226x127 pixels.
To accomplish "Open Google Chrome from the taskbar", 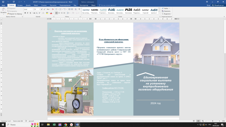I will tap(66, 124).
